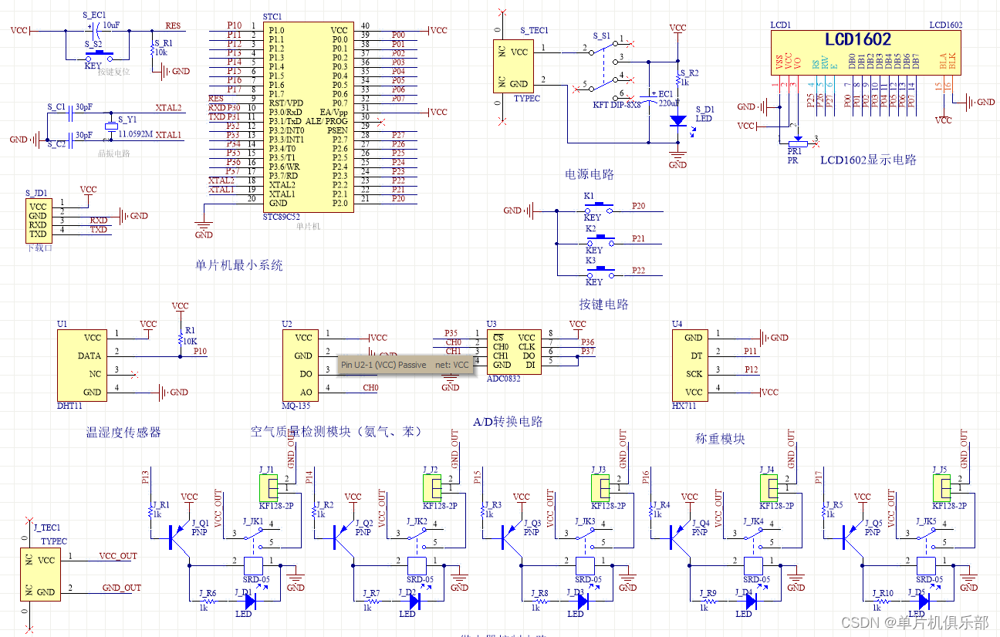Viewport: 1000px width, 637px height.
Task: Click the '按键电路' section title
Action: (604, 304)
